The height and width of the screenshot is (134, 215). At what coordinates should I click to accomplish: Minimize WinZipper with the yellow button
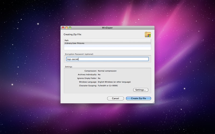[x=66, y=28]
